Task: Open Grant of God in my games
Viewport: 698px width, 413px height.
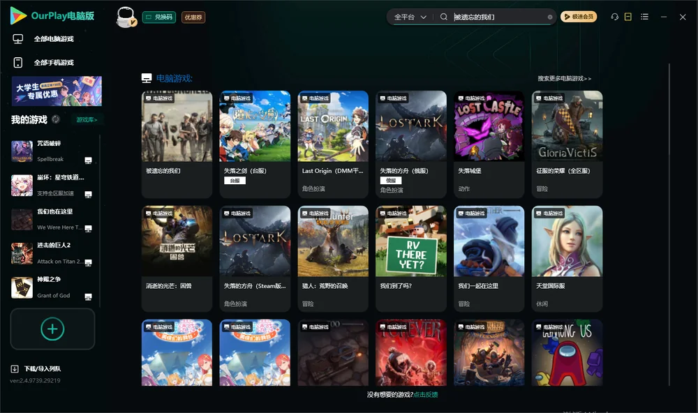Action: [x=52, y=287]
